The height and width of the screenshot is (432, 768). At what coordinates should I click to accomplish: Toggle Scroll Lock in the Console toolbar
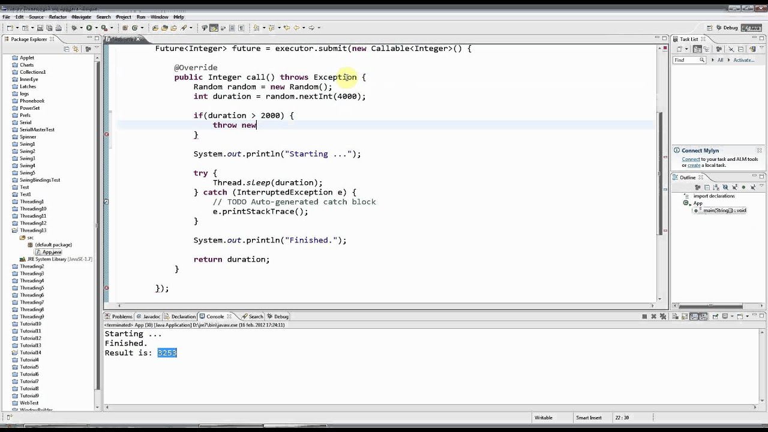pyautogui.click(x=685, y=316)
